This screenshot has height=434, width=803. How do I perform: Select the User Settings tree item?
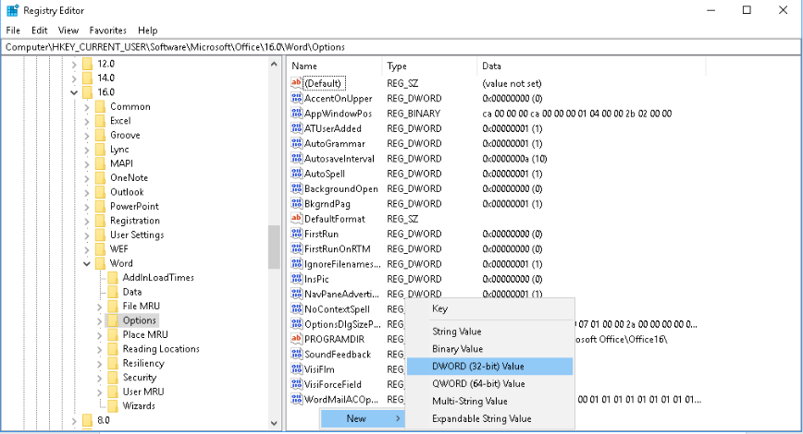coord(137,235)
